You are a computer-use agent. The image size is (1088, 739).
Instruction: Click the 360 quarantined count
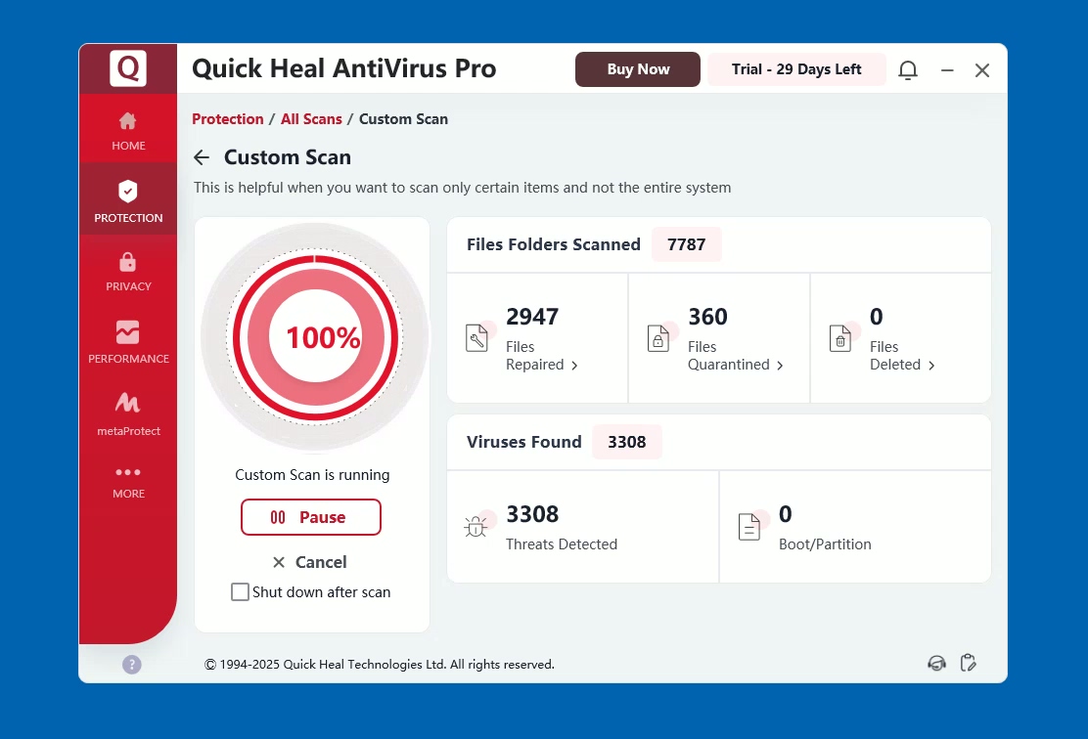pyautogui.click(x=707, y=317)
